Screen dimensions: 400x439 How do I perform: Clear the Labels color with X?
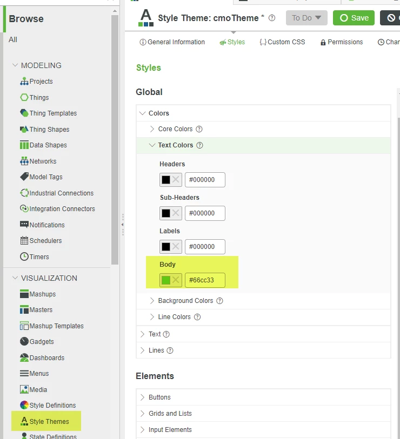(176, 246)
